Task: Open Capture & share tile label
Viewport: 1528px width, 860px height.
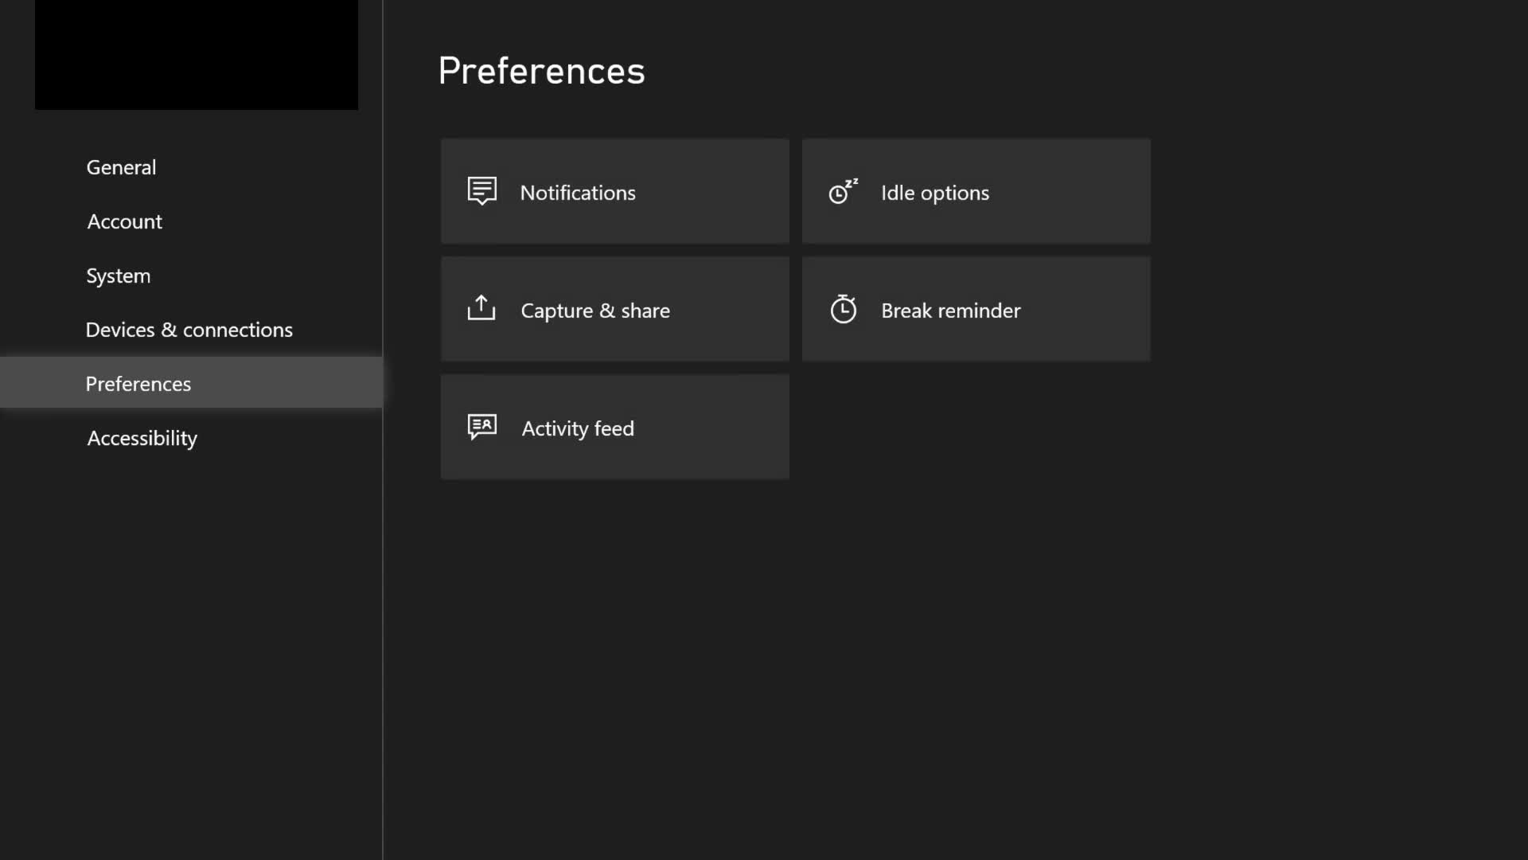Action: 595,311
